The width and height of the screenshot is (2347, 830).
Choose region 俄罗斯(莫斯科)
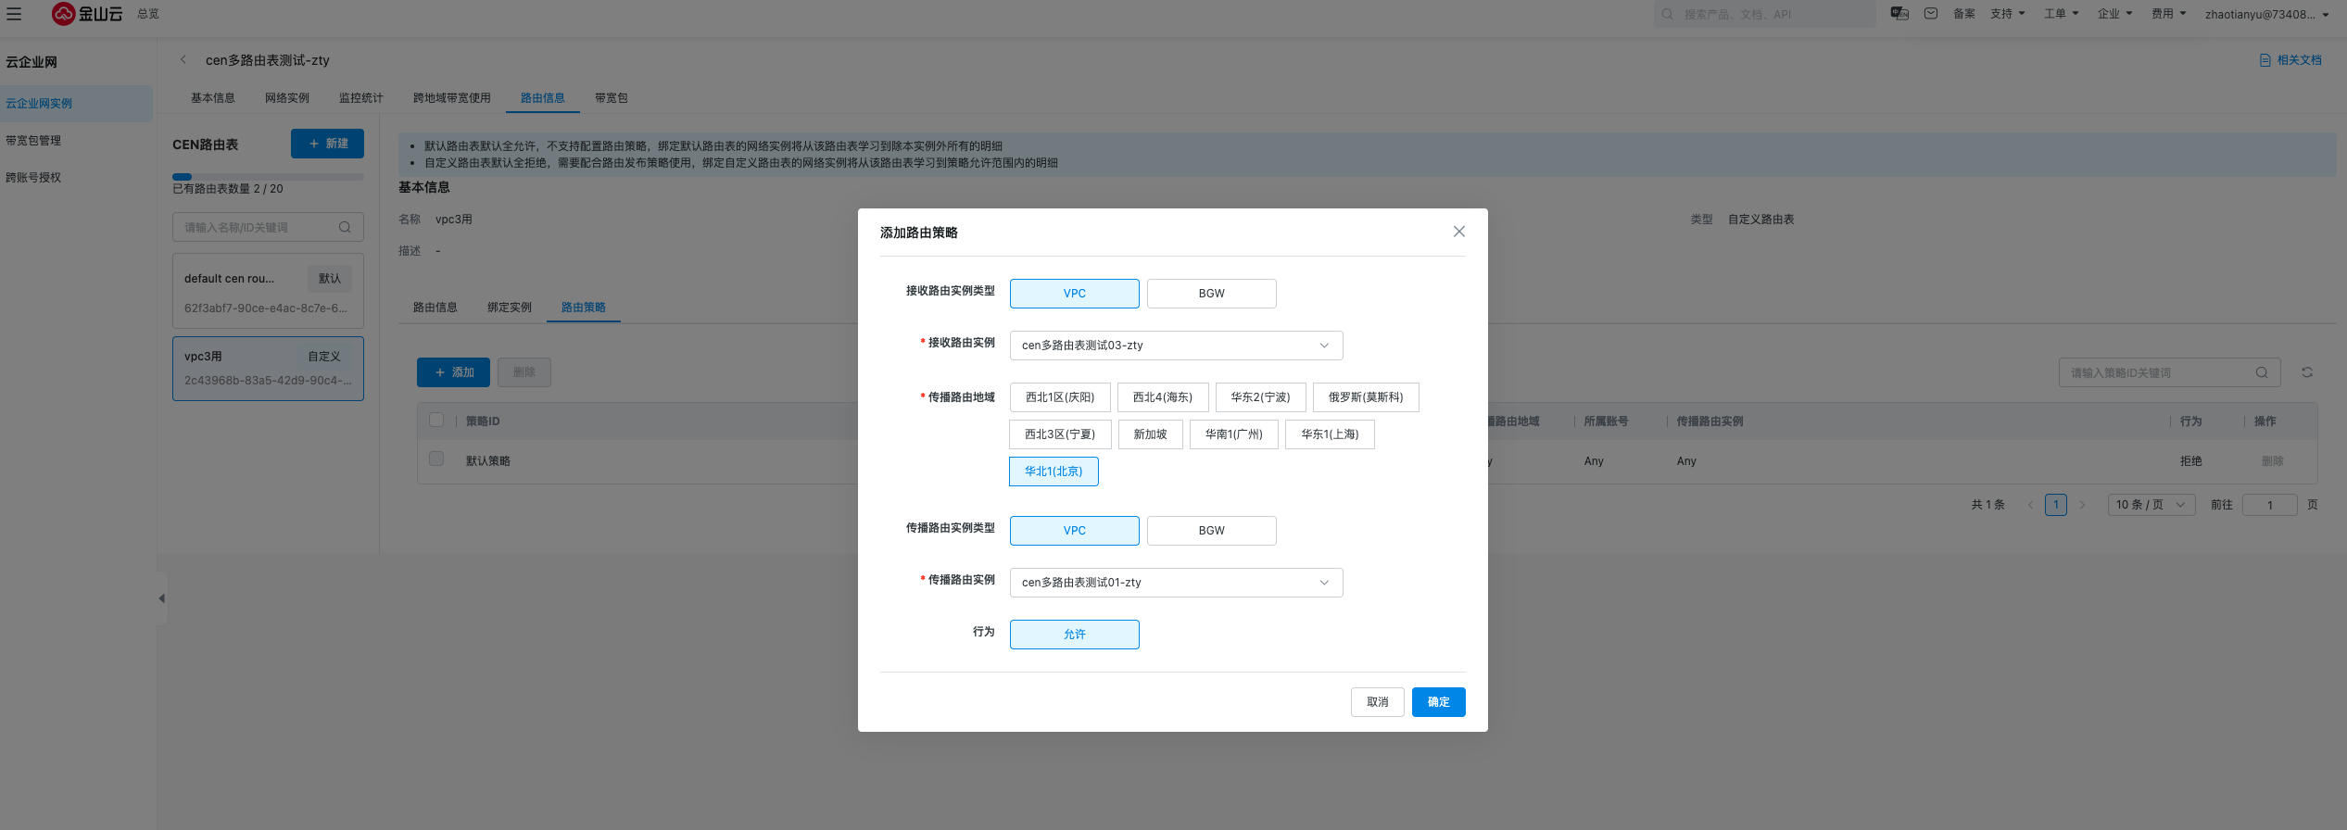1366,397
